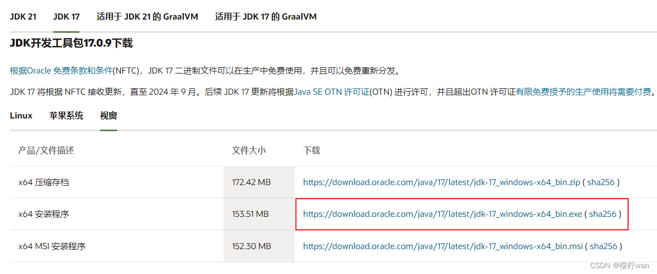The image size is (657, 274).
Task: Click the 153.51 MB file size cell
Action: [x=250, y=214]
